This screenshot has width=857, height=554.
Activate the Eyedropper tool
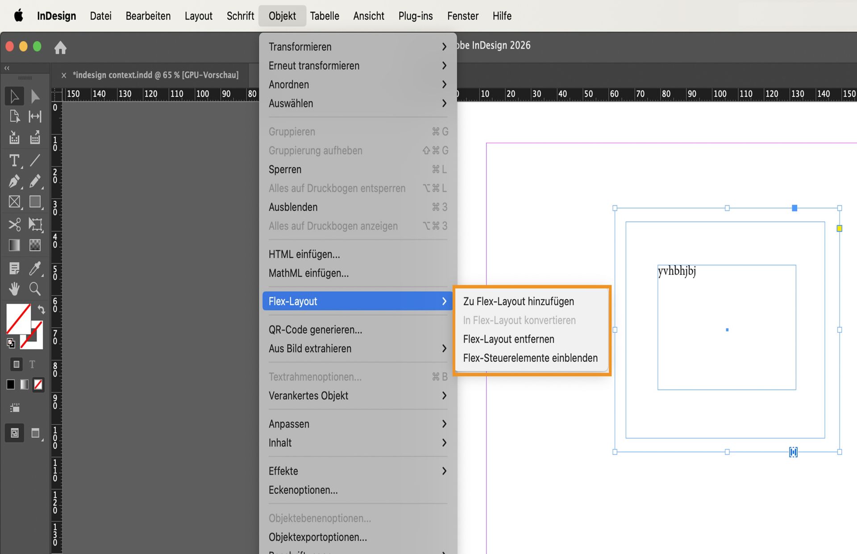point(35,268)
